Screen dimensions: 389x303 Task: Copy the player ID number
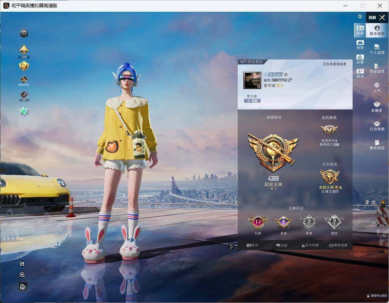pos(290,80)
